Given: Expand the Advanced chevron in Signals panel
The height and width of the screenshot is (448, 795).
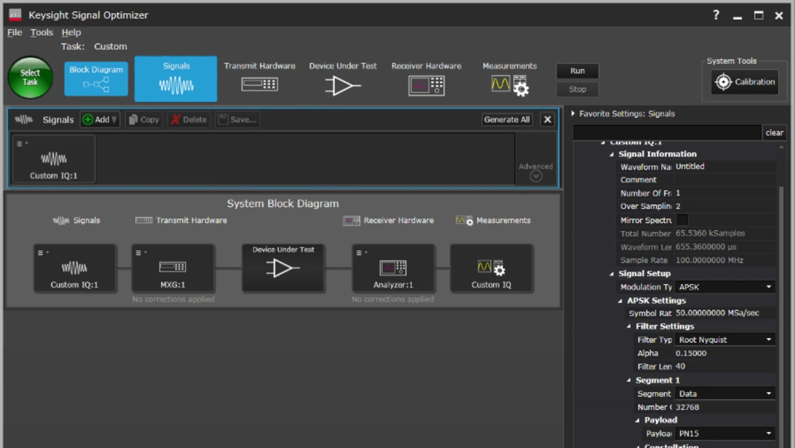Looking at the screenshot, I should pyautogui.click(x=536, y=176).
